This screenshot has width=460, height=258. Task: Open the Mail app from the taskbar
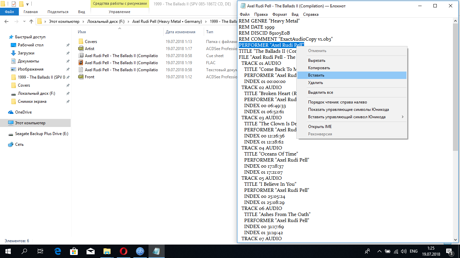click(90, 251)
